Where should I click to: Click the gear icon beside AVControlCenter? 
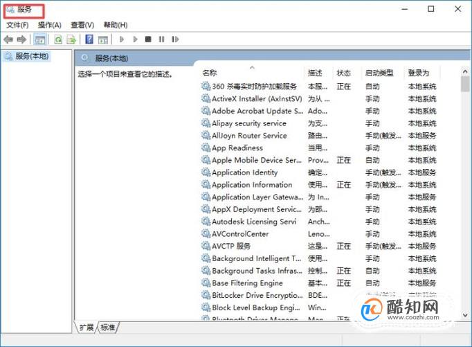206,233
